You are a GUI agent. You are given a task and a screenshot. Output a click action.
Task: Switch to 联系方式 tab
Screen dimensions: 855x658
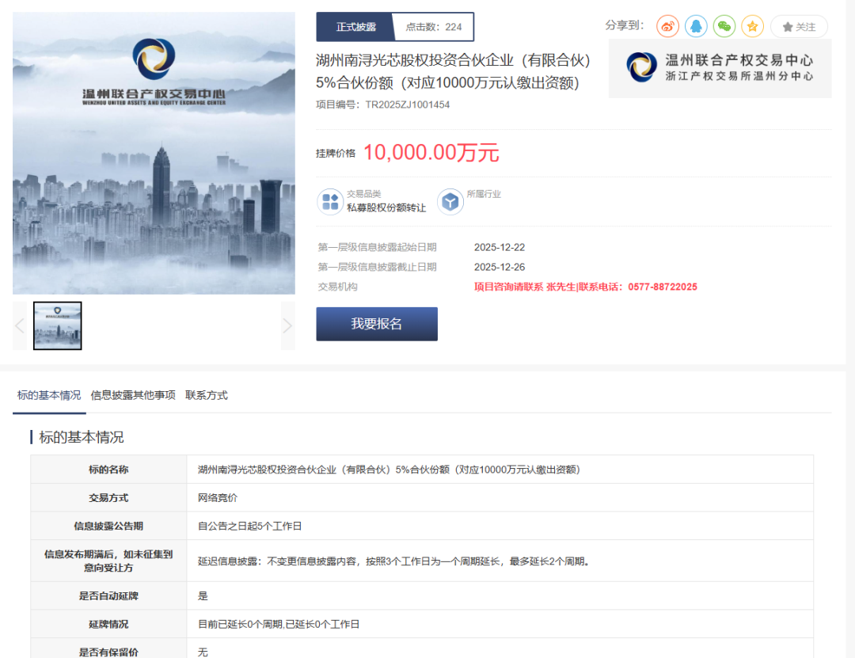206,395
